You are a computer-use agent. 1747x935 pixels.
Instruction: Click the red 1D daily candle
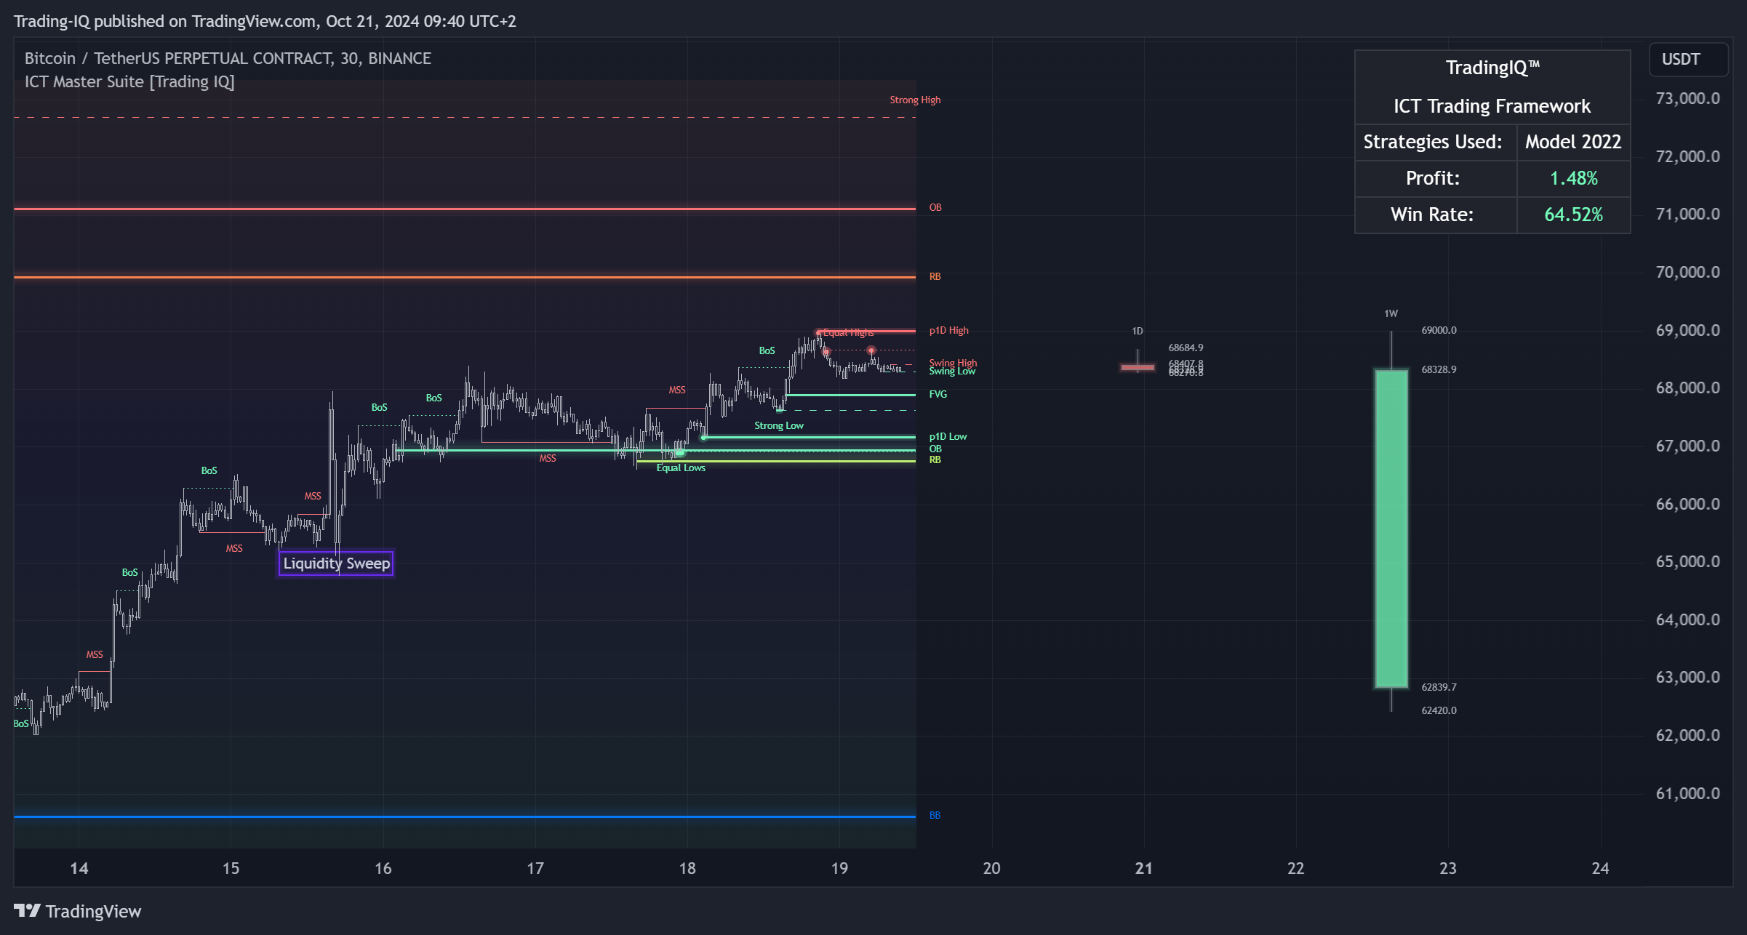coord(1138,367)
